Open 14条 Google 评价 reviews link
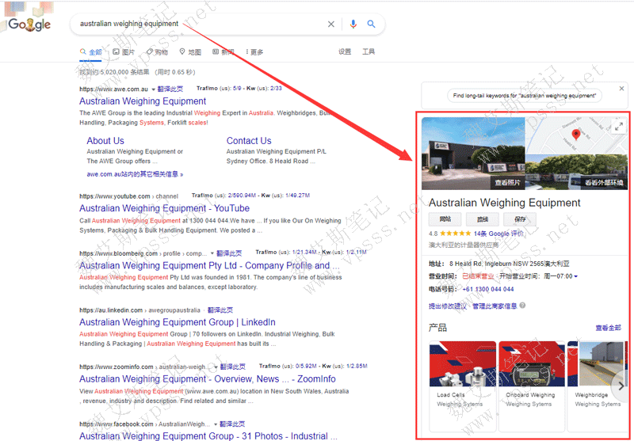The width and height of the screenshot is (634, 441). tap(498, 234)
